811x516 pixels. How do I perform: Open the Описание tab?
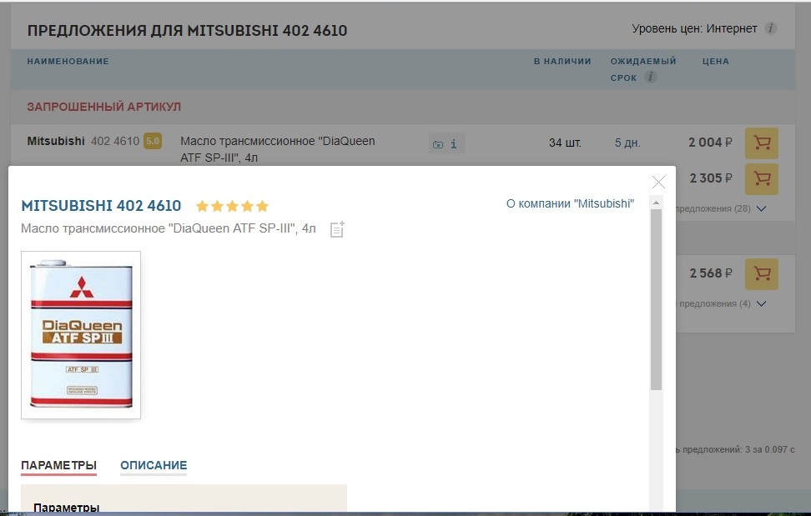coord(154,465)
